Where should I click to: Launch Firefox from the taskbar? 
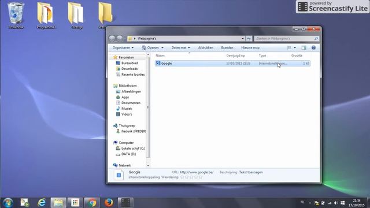(109, 203)
